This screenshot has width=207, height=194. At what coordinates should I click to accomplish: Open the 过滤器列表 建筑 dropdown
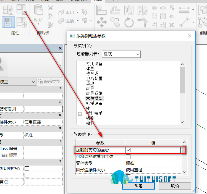pos(121,54)
